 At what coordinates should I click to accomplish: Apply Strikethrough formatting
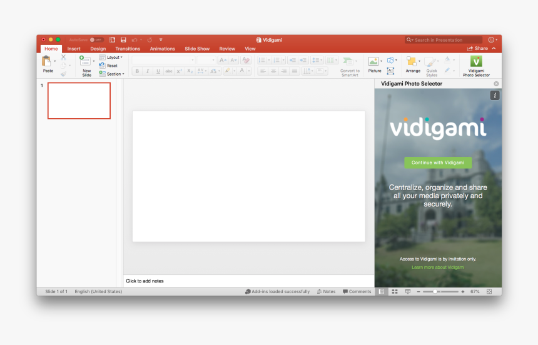(x=169, y=71)
